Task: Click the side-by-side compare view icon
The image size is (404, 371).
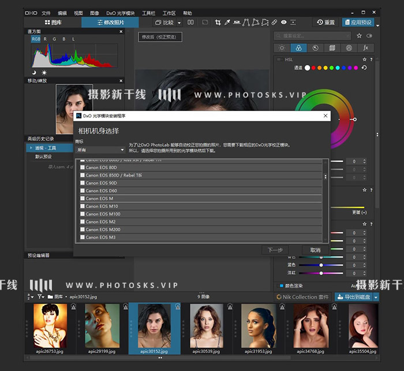Action: (x=190, y=23)
